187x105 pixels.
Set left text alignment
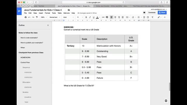[111, 17]
